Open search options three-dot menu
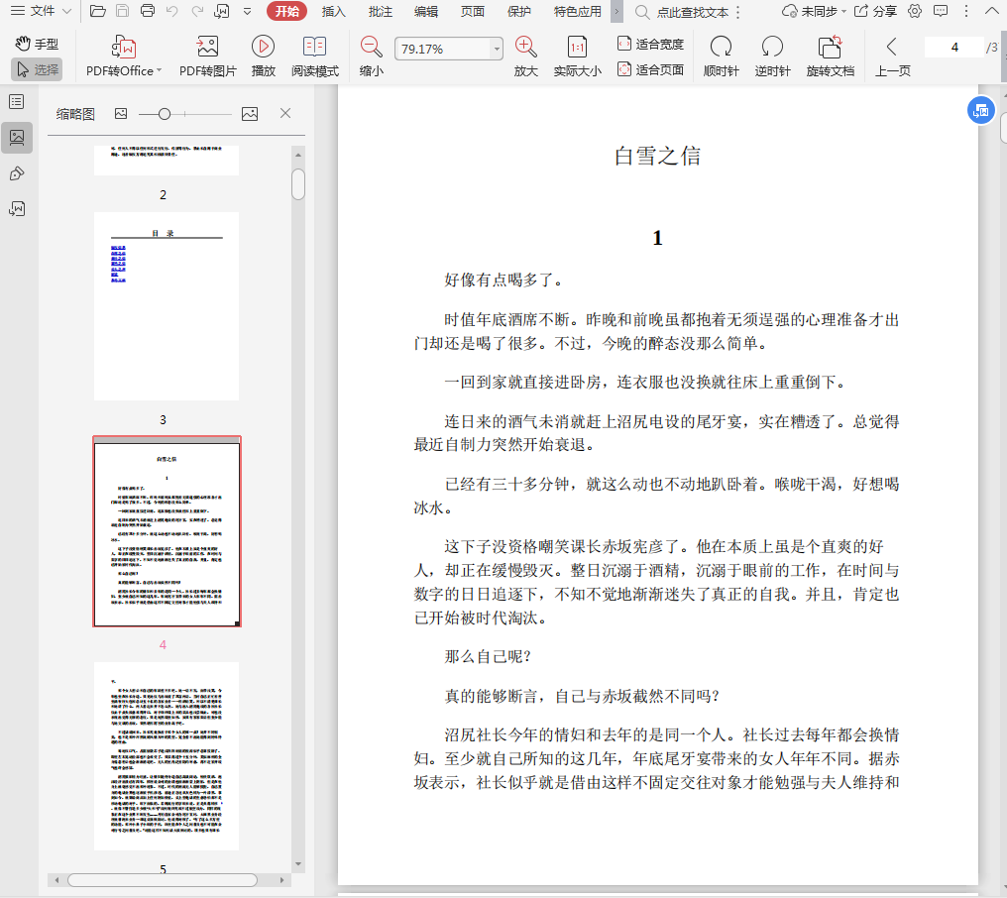The image size is (1007, 898). (x=738, y=12)
